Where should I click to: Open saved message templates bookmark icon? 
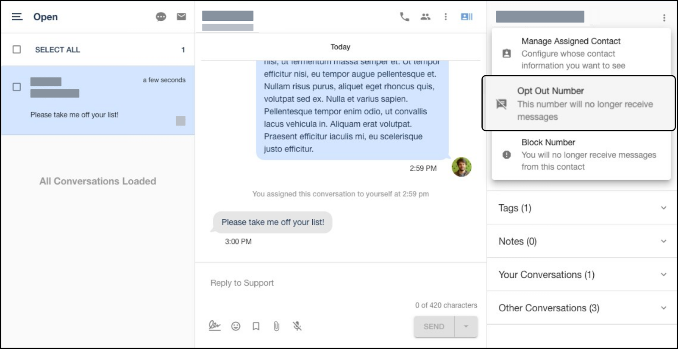click(256, 326)
